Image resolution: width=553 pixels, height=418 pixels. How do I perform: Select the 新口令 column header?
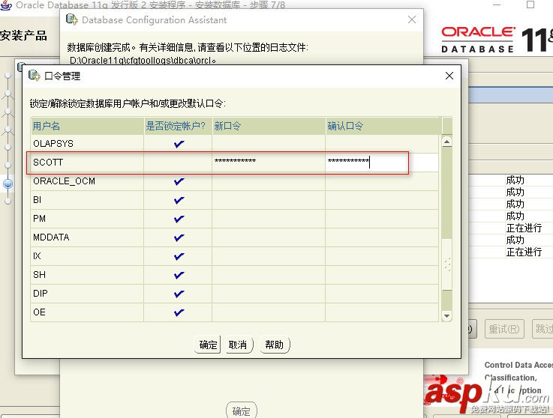[x=269, y=126]
